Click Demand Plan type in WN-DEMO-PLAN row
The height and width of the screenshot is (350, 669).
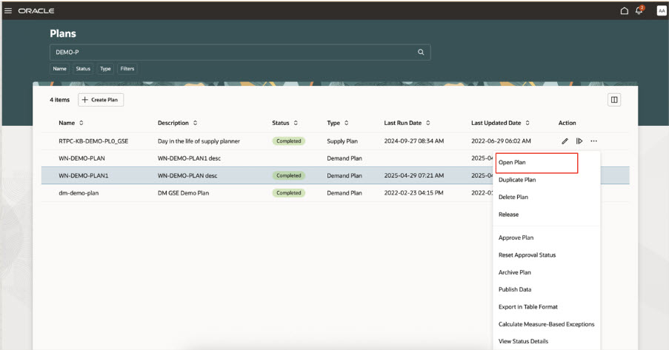tap(345, 158)
